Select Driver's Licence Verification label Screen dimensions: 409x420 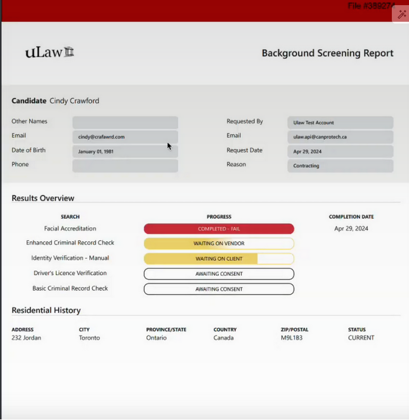70,273
